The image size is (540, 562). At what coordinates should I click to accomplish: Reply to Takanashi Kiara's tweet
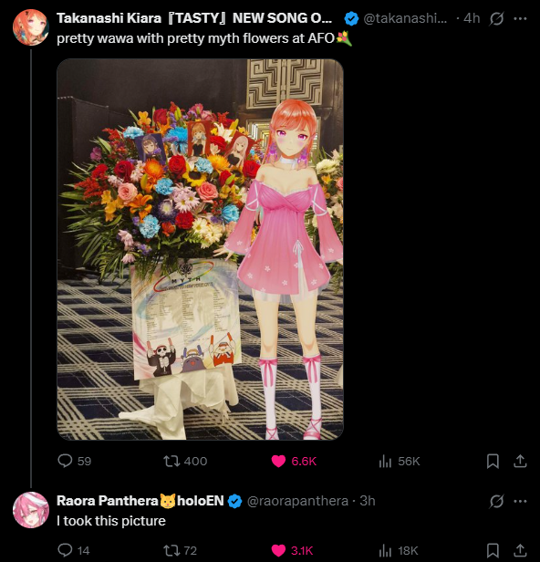(x=75, y=461)
